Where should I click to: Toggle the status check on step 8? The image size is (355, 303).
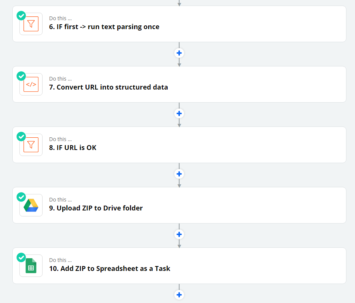pyautogui.click(x=21, y=137)
